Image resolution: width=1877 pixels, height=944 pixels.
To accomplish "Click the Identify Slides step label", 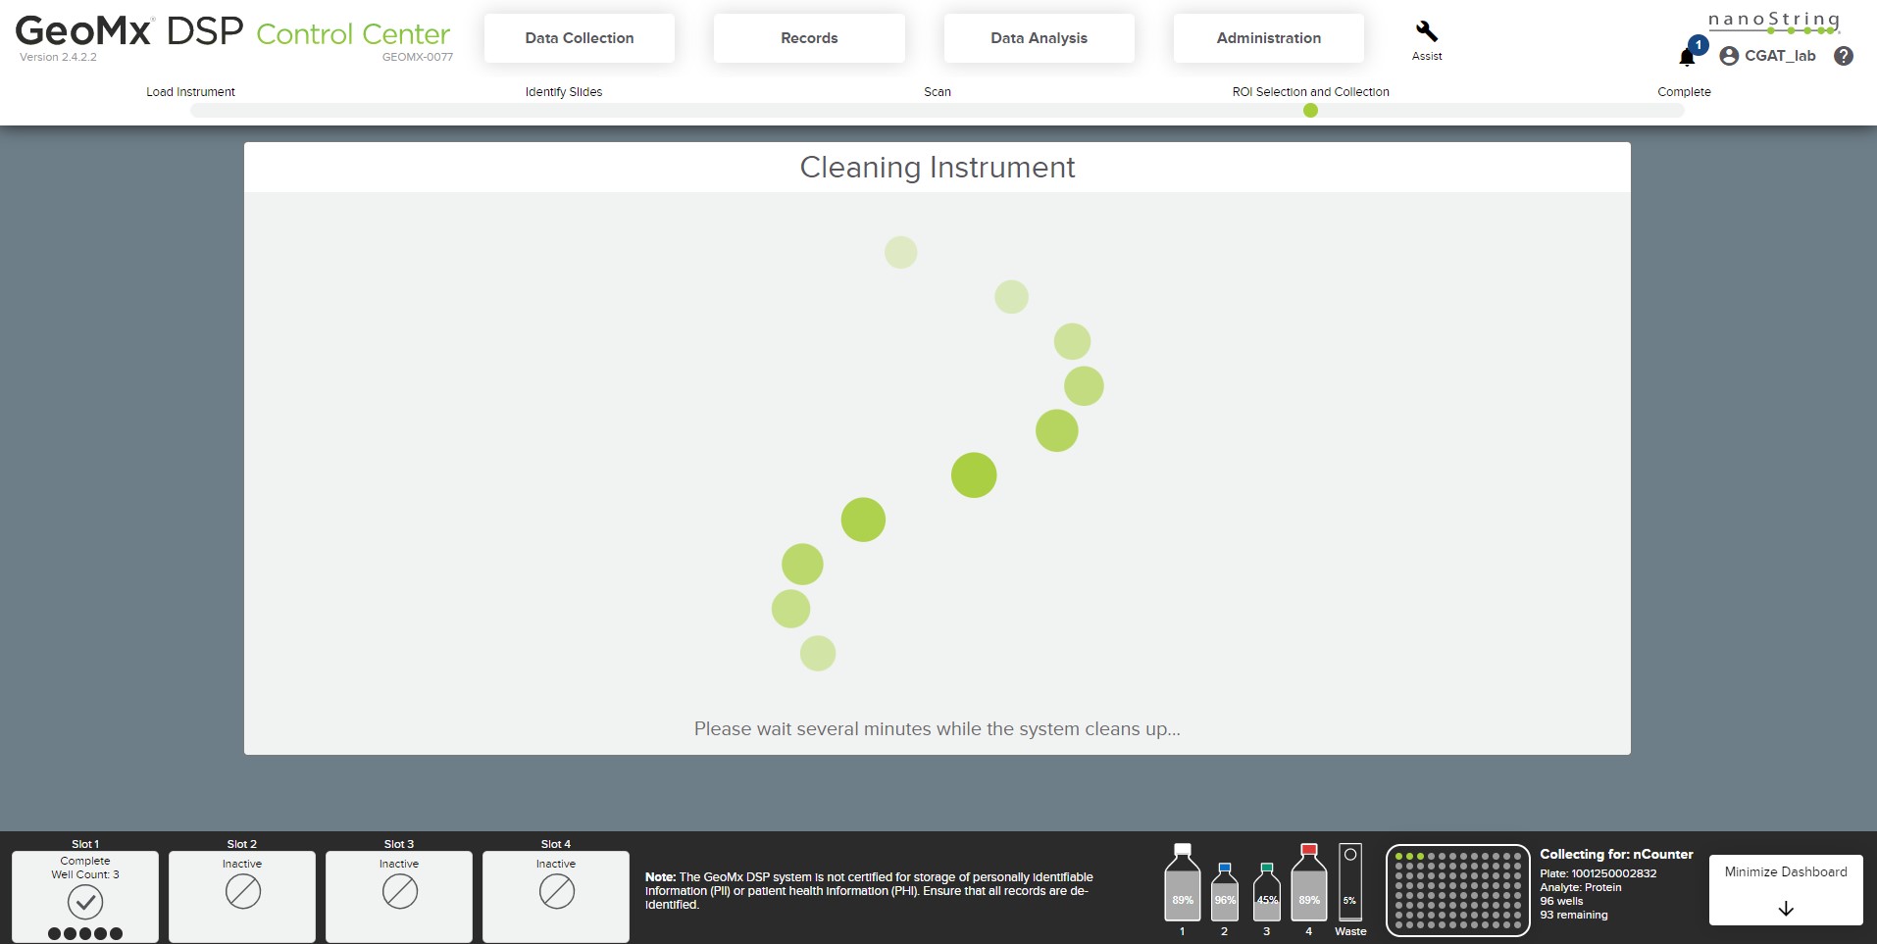I will (564, 92).
